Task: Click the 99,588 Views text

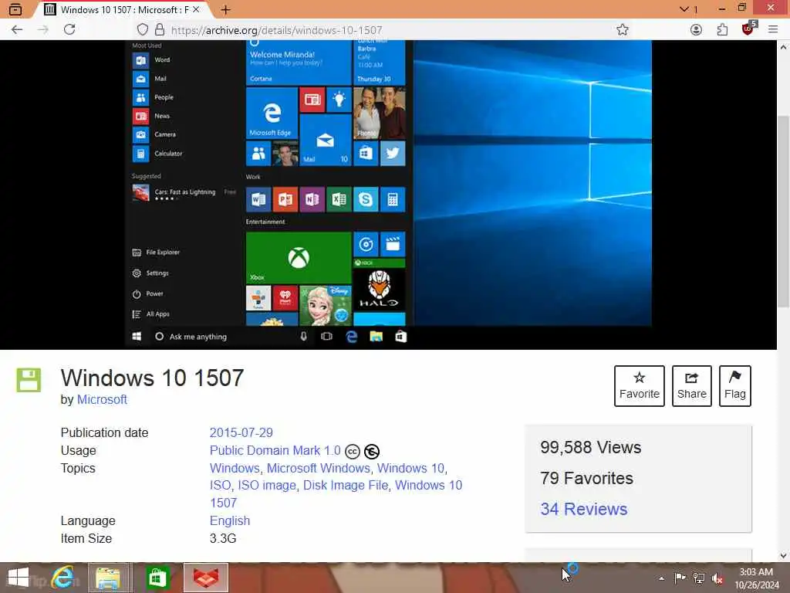Action: (590, 447)
